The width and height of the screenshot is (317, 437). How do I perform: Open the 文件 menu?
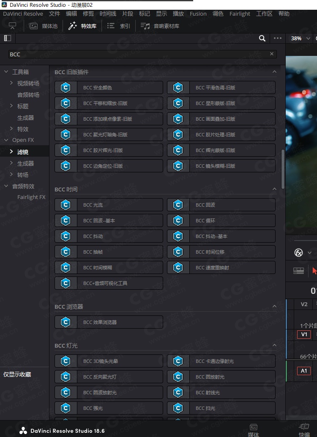coord(55,14)
